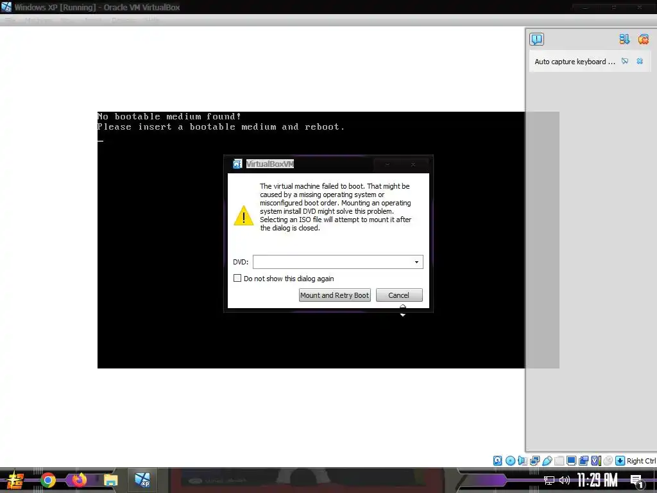The width and height of the screenshot is (657, 493).
Task: Delete all finished notifications icon
Action: coord(643,39)
